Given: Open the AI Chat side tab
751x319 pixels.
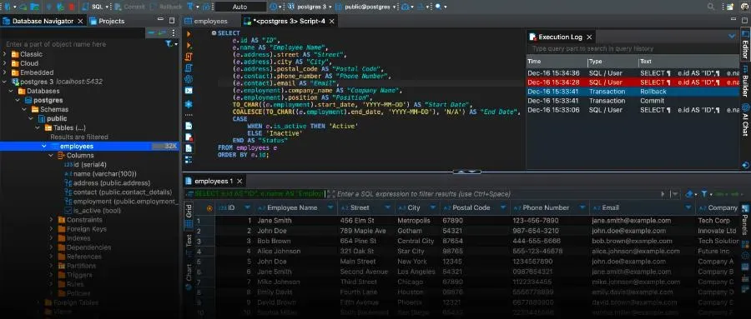Looking at the screenshot, I should point(745,120).
